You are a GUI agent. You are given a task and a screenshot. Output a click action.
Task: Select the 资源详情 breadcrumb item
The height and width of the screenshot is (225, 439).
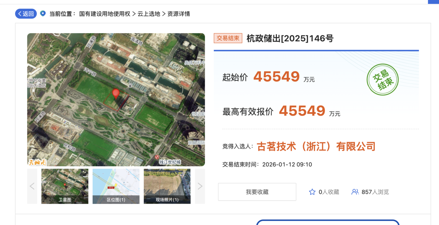(x=179, y=14)
